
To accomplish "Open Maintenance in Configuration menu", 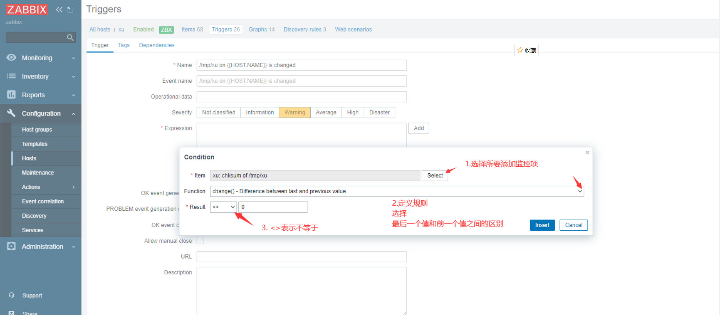I will click(x=46, y=173).
